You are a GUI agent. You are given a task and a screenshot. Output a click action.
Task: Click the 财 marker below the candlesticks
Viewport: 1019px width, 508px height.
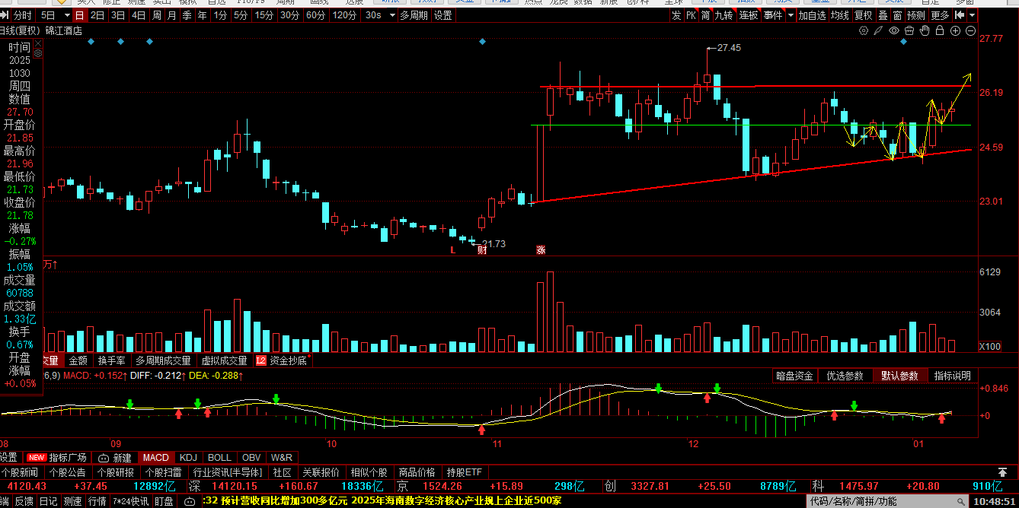481,249
